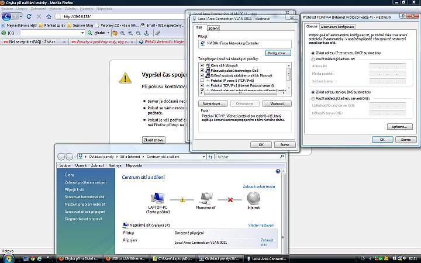Open Alternativní konfigurace tab
This screenshot has width=421, height=263.
point(337,27)
